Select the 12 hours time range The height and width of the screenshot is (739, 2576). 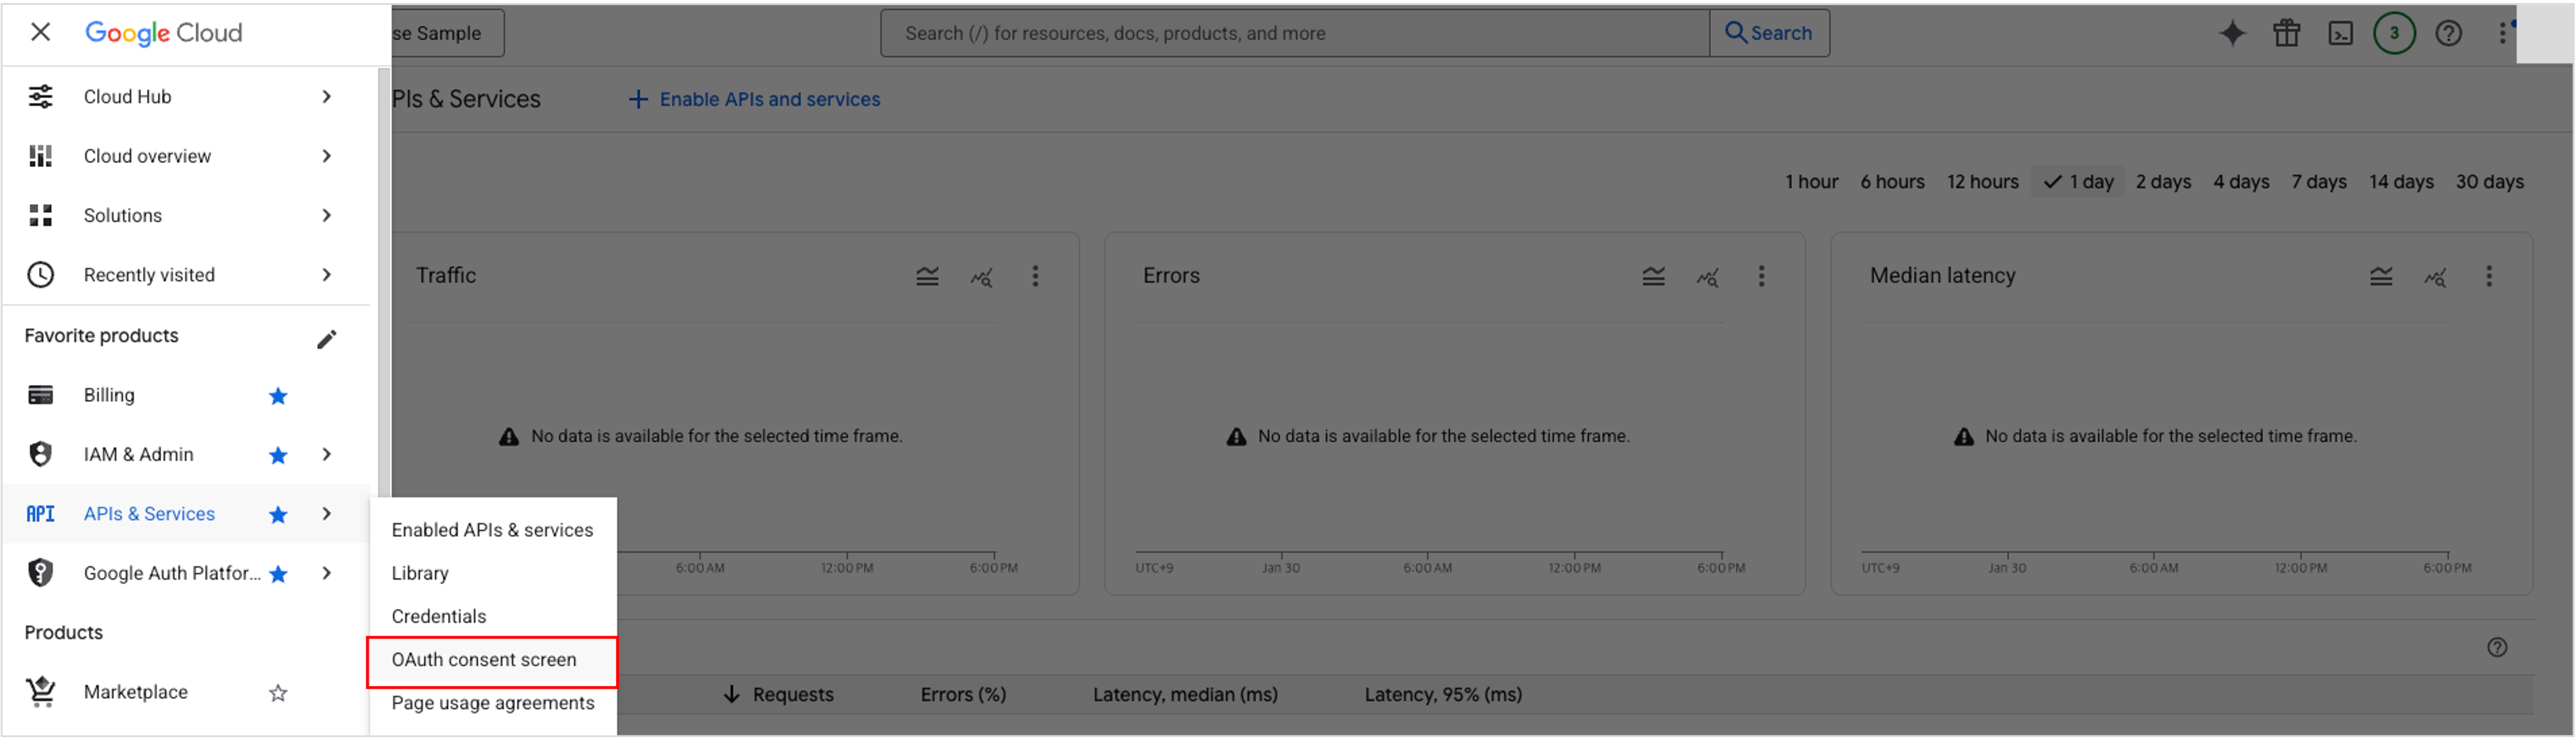tap(1982, 182)
